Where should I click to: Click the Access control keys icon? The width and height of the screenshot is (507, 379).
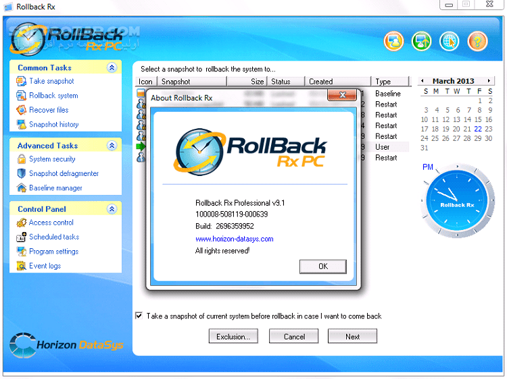tap(22, 223)
